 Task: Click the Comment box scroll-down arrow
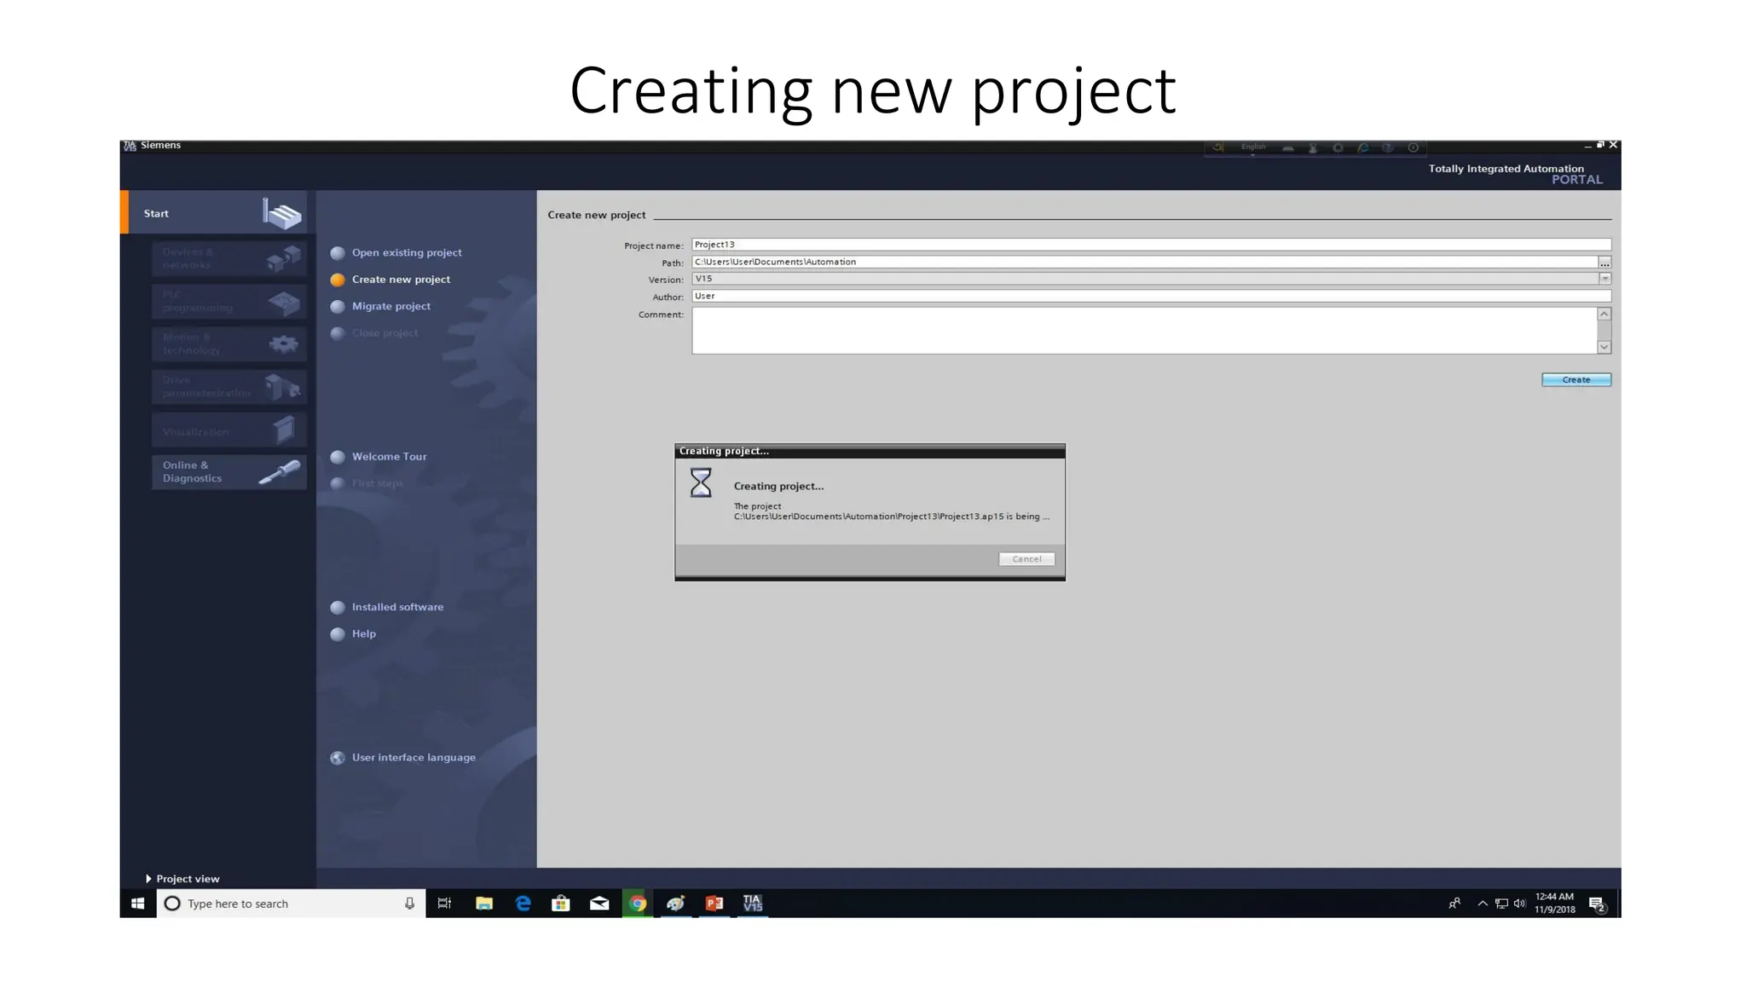[1604, 347]
